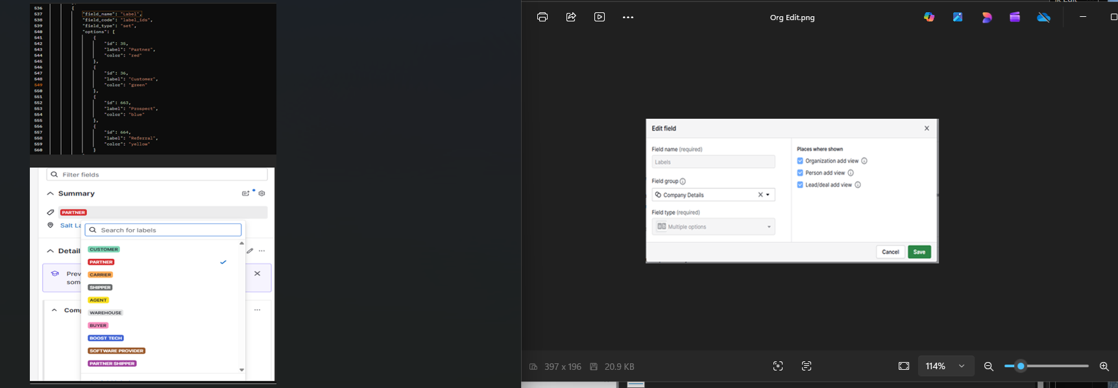Screen dimensions: 1118x388
Task: Launch the Copilot icon in Photos header
Action: [x=929, y=18]
